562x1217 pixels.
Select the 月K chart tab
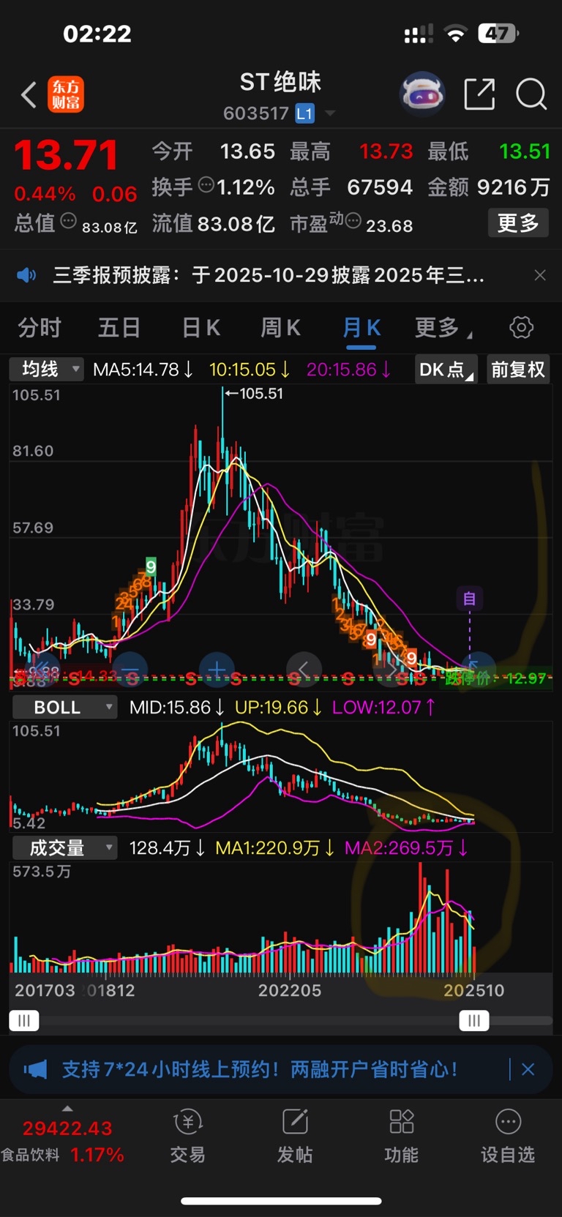[361, 327]
